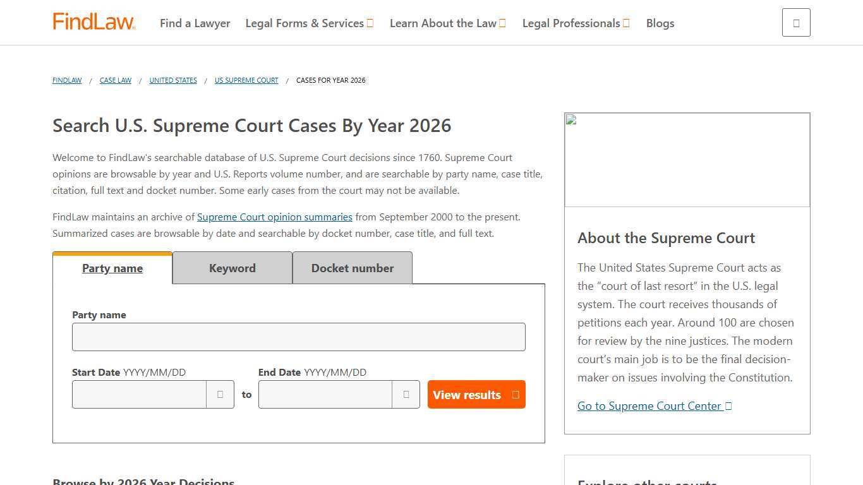Click the FindLaw logo
Screen dimensions: 863x485
(x=94, y=21)
